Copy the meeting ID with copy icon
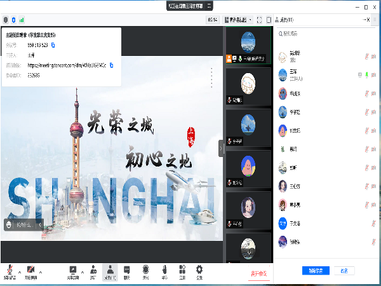The height and width of the screenshot is (286, 381). click(53, 45)
